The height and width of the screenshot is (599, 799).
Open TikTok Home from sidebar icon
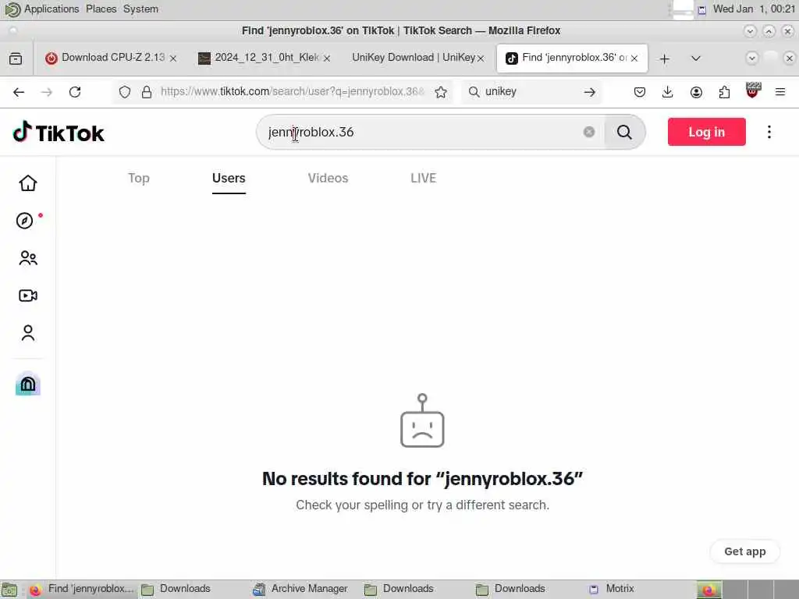28,183
